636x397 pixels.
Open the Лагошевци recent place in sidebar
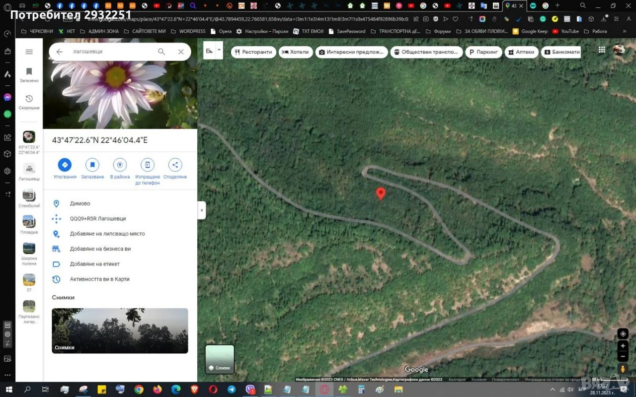(29, 172)
